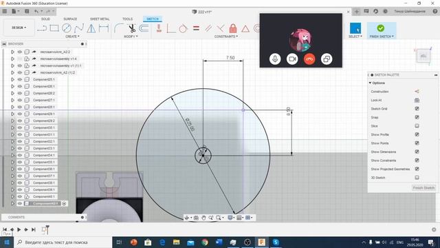The width and height of the screenshot is (440, 248).
Task: Select the Spline sketch tool
Action: 79,28
